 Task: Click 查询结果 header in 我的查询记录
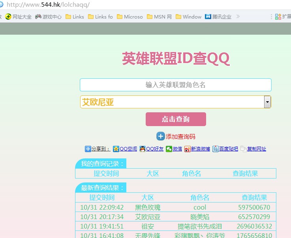coord(245,173)
